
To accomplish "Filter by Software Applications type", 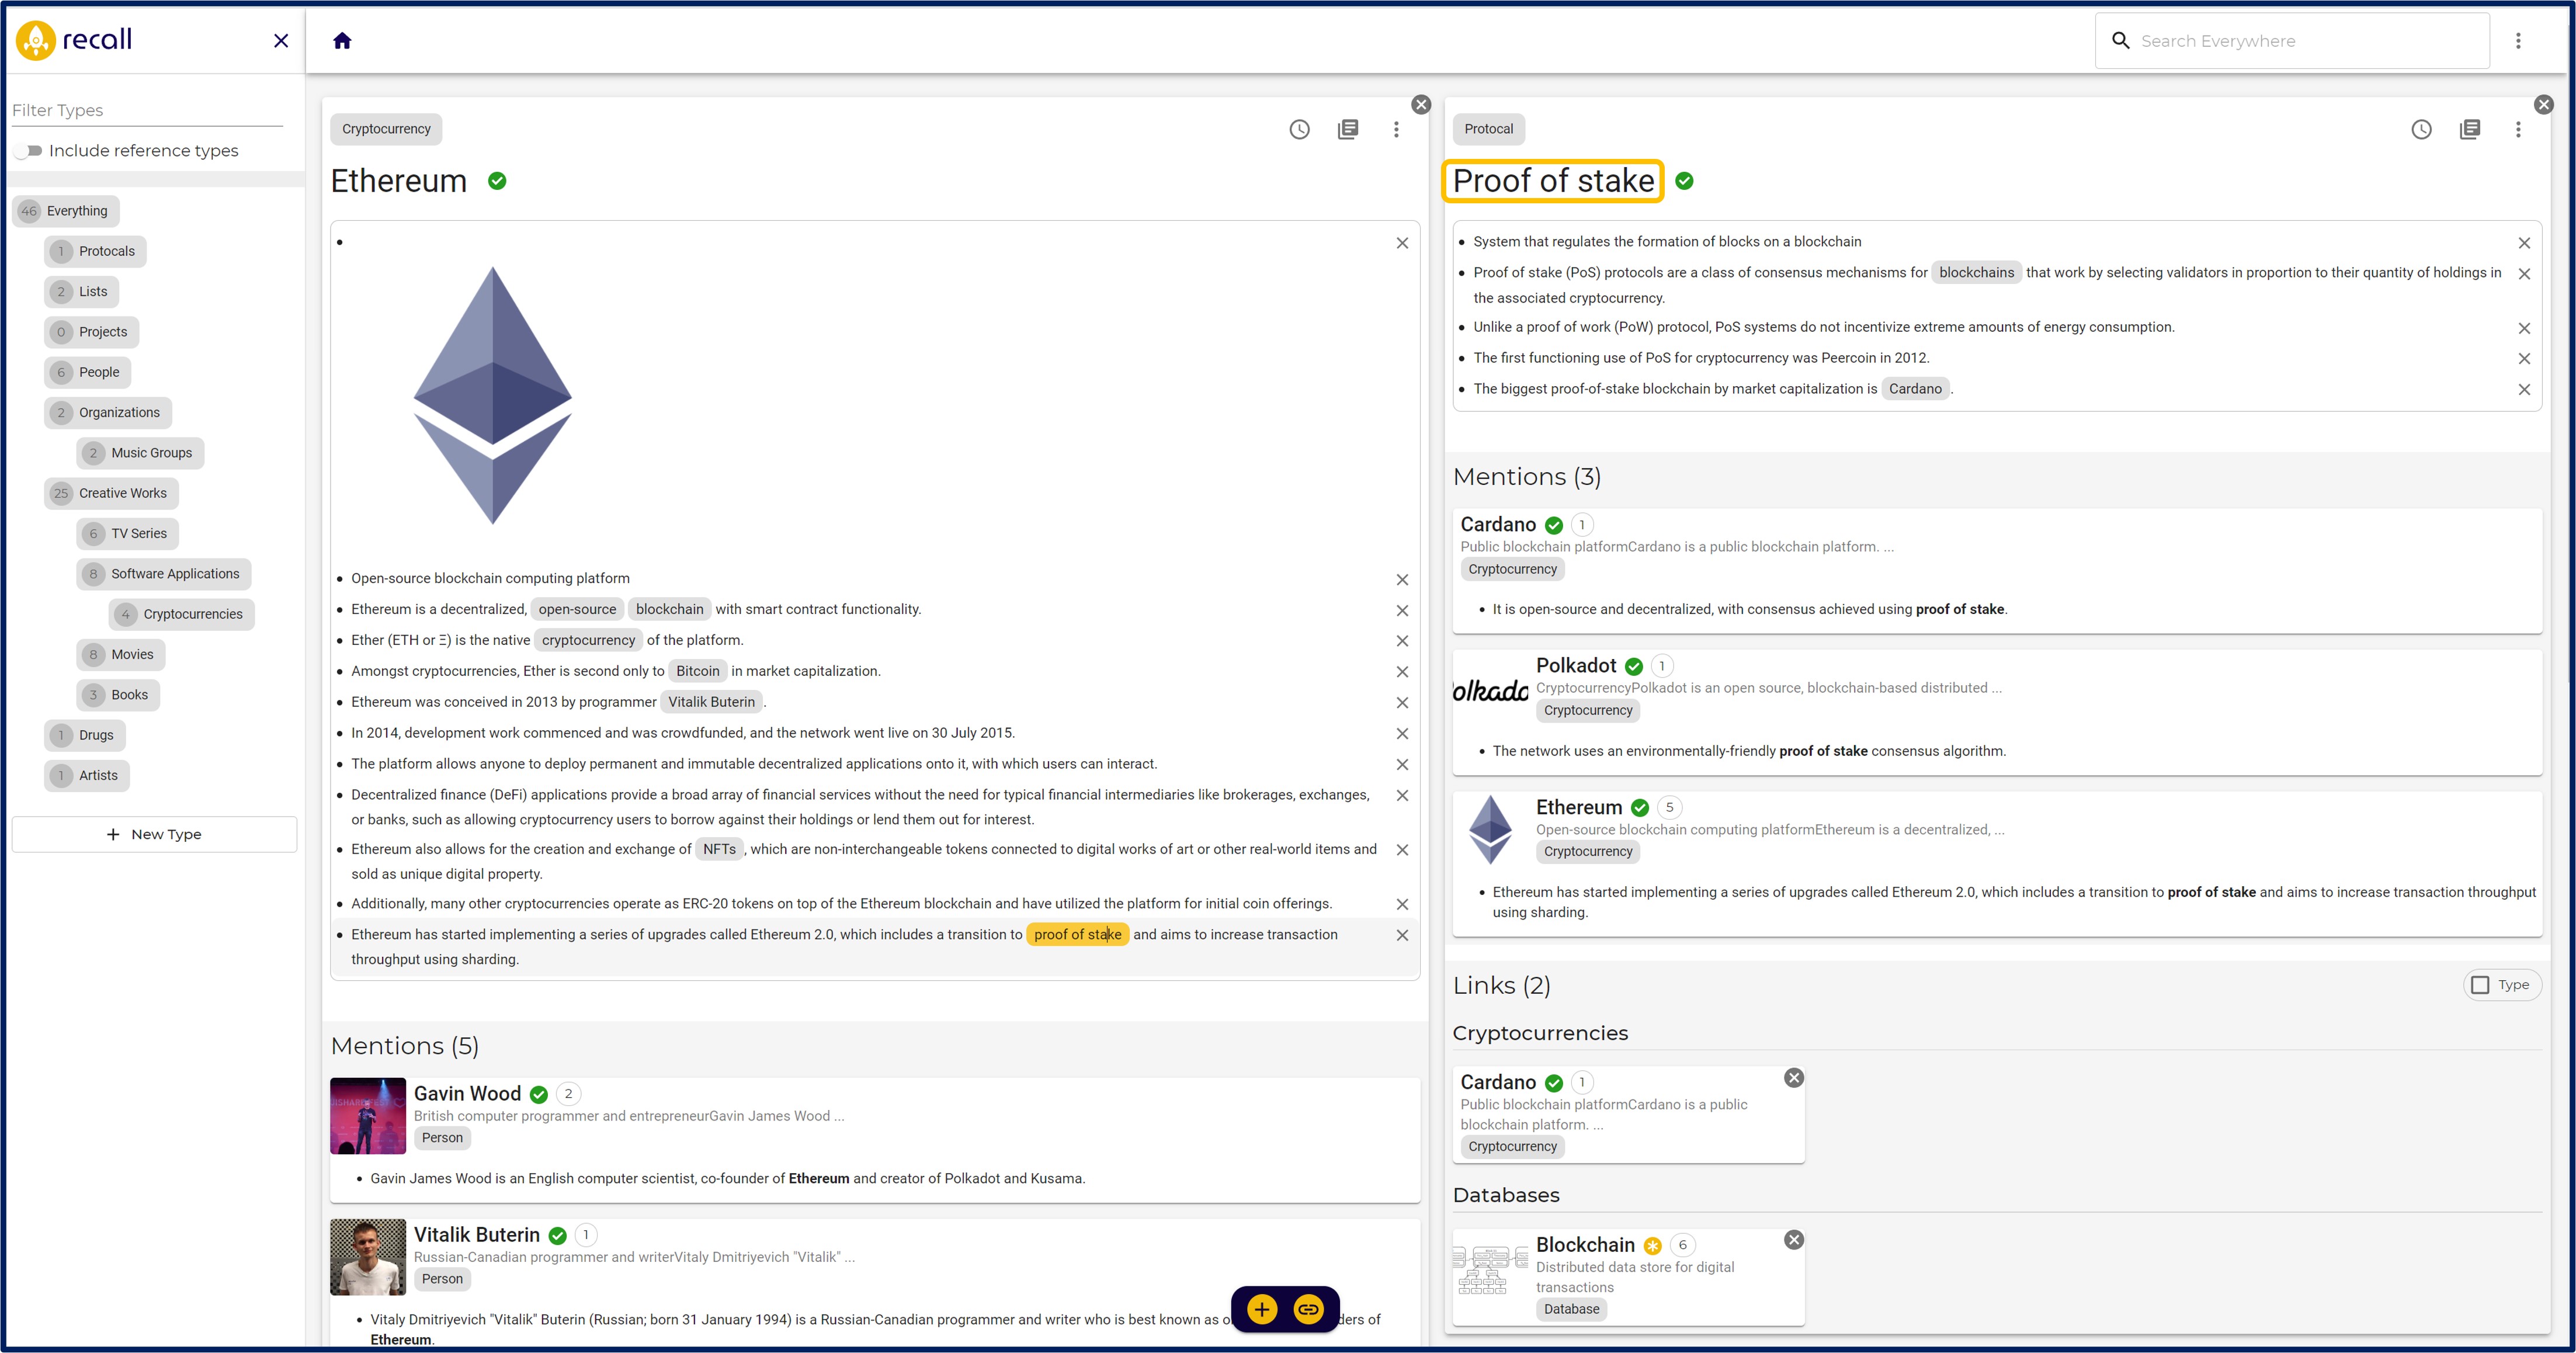I will pos(164,574).
